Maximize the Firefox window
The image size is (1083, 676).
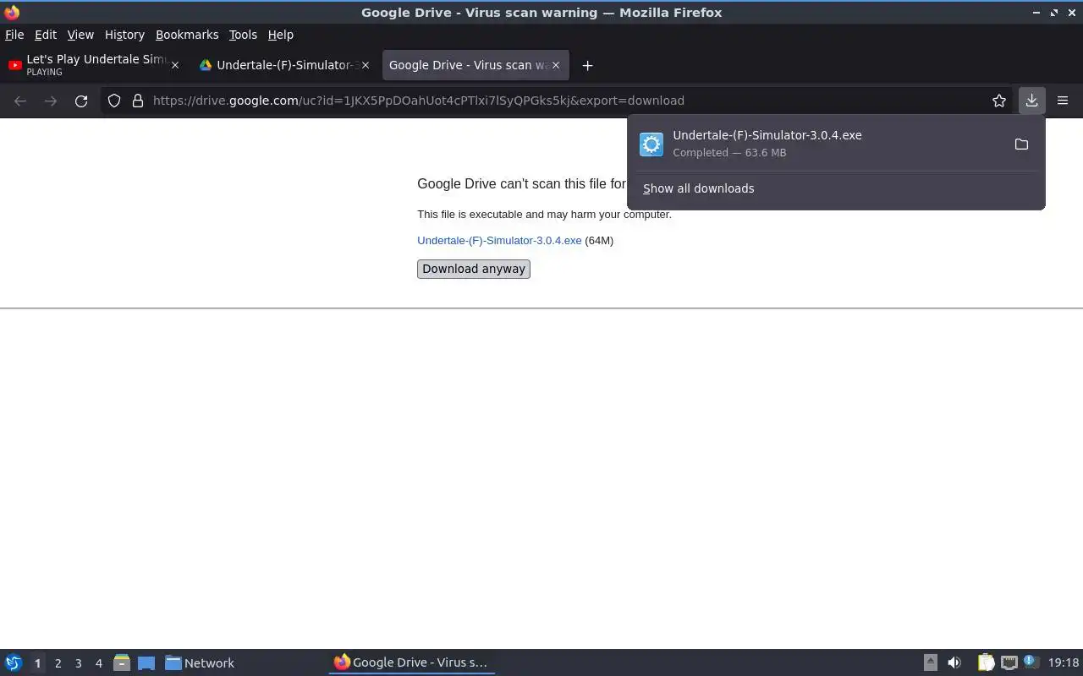[1054, 13]
